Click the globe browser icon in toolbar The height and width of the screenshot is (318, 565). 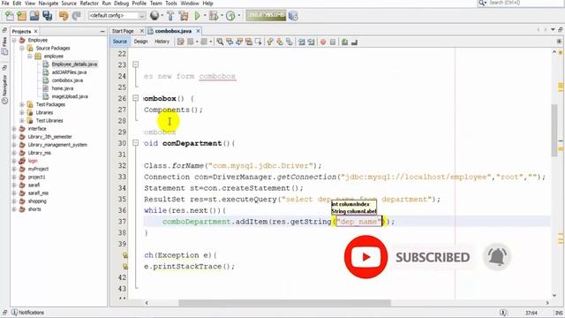tap(154, 16)
